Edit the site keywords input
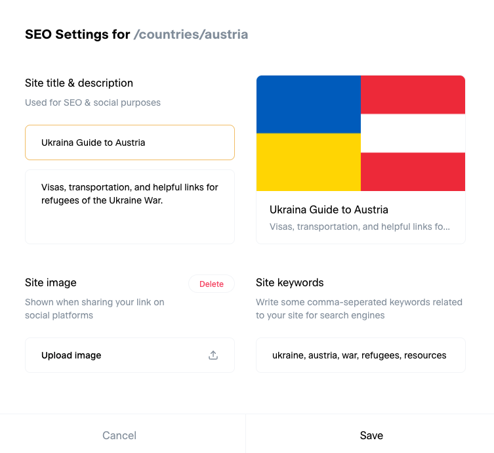The image size is (494, 453). (360, 355)
